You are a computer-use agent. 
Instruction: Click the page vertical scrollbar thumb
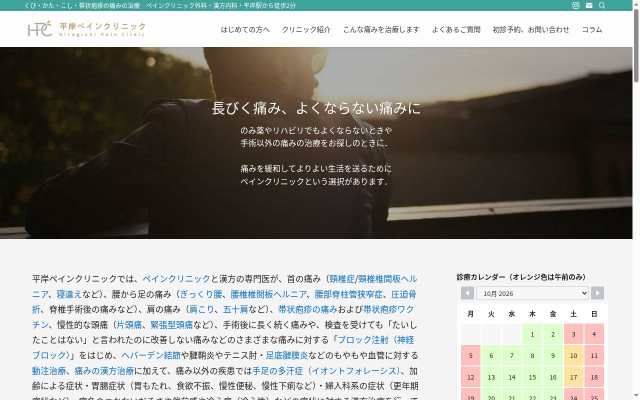(636, 45)
